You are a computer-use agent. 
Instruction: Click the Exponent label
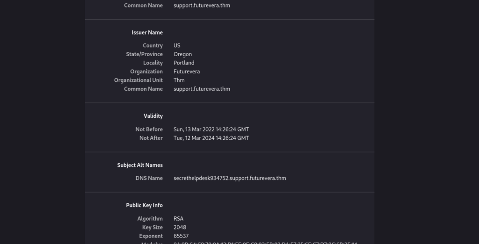point(151,236)
